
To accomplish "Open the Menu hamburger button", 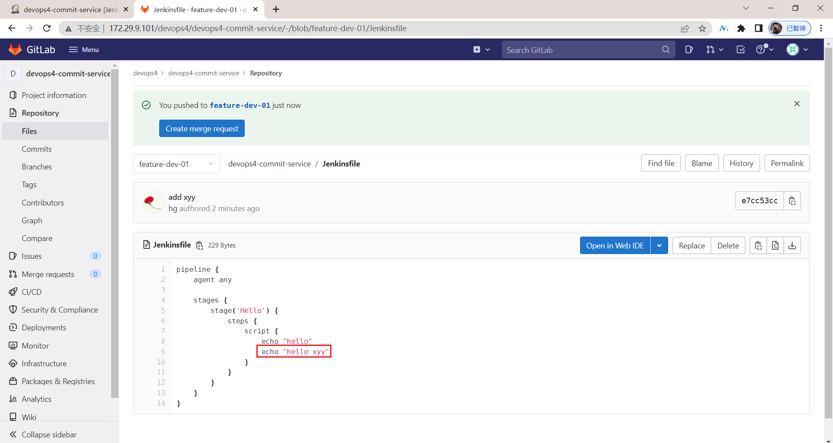I will coord(84,49).
